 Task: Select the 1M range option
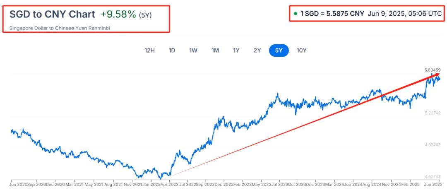pos(215,51)
